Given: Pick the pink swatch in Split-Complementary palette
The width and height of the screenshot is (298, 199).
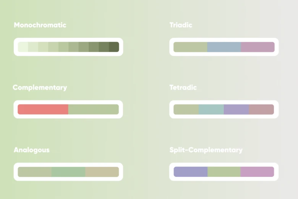Looking at the screenshot, I should [x=257, y=172].
